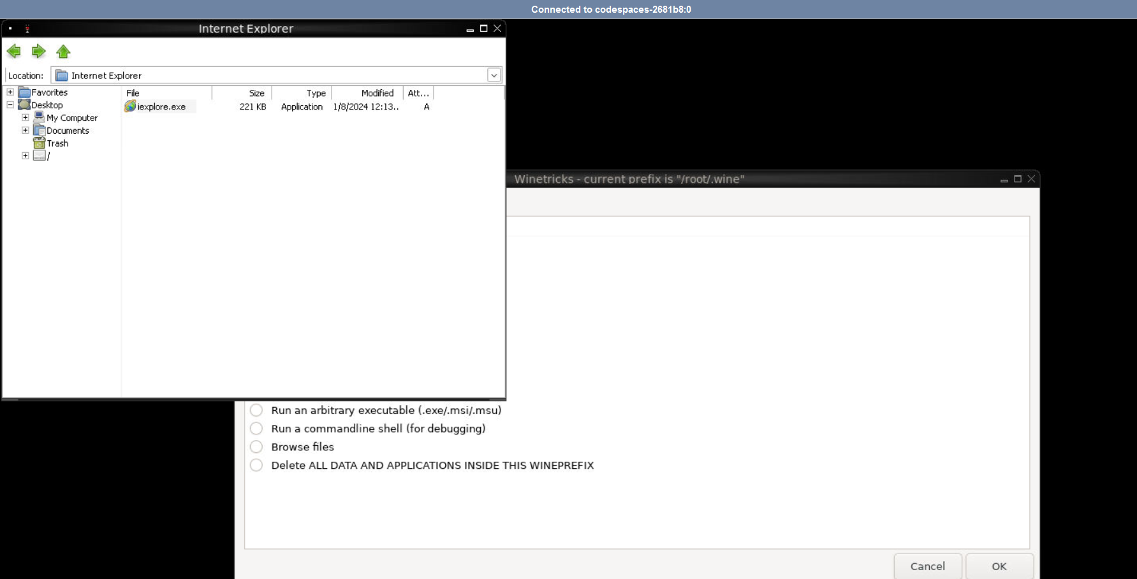The image size is (1137, 579).
Task: Select Run an arbitrary executable option
Action: pyautogui.click(x=256, y=410)
